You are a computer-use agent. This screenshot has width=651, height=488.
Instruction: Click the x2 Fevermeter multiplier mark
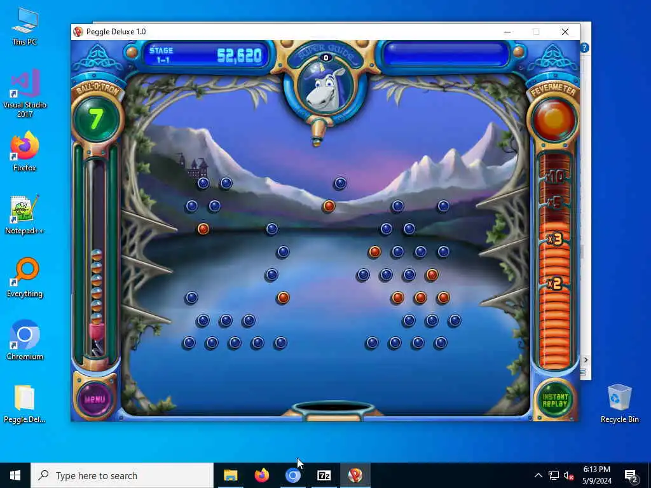click(x=554, y=284)
